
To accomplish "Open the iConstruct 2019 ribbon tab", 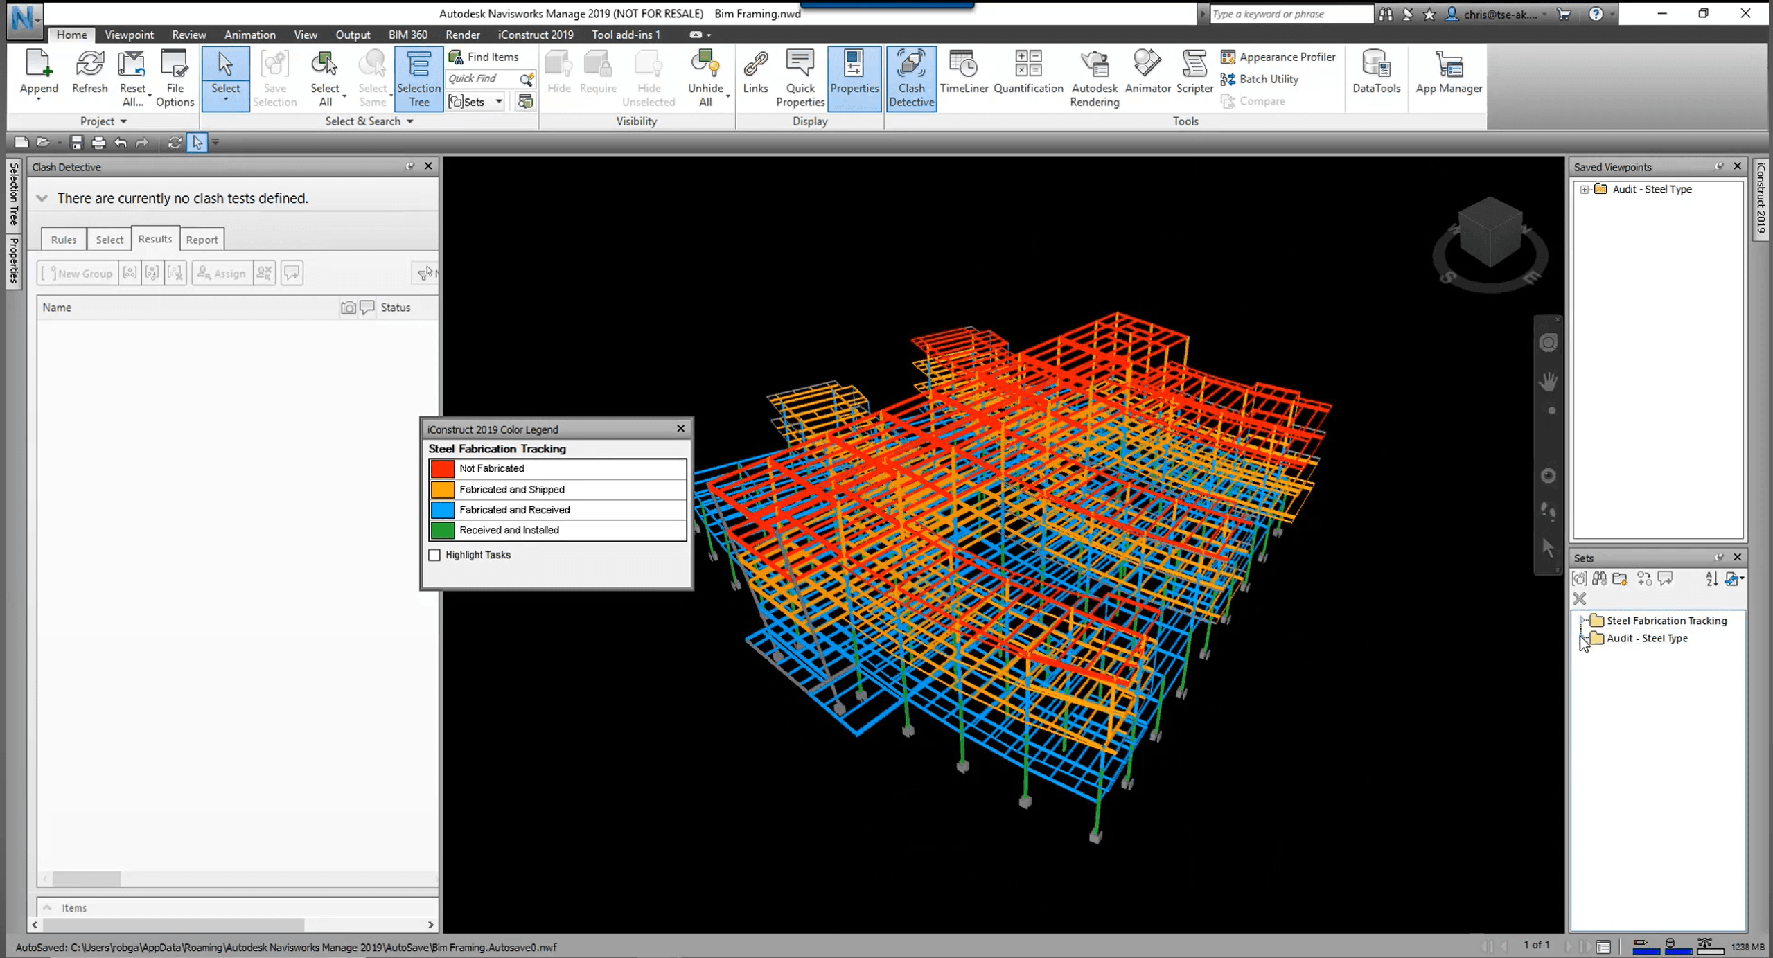I will 535,35.
